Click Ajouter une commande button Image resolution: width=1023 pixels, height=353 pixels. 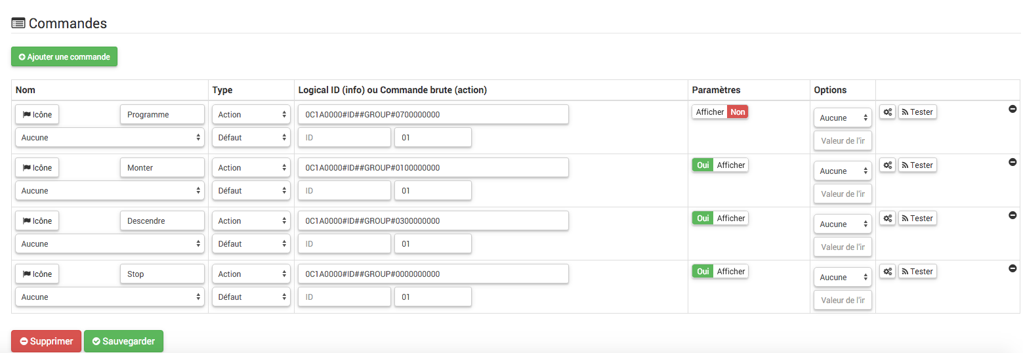pyautogui.click(x=64, y=57)
